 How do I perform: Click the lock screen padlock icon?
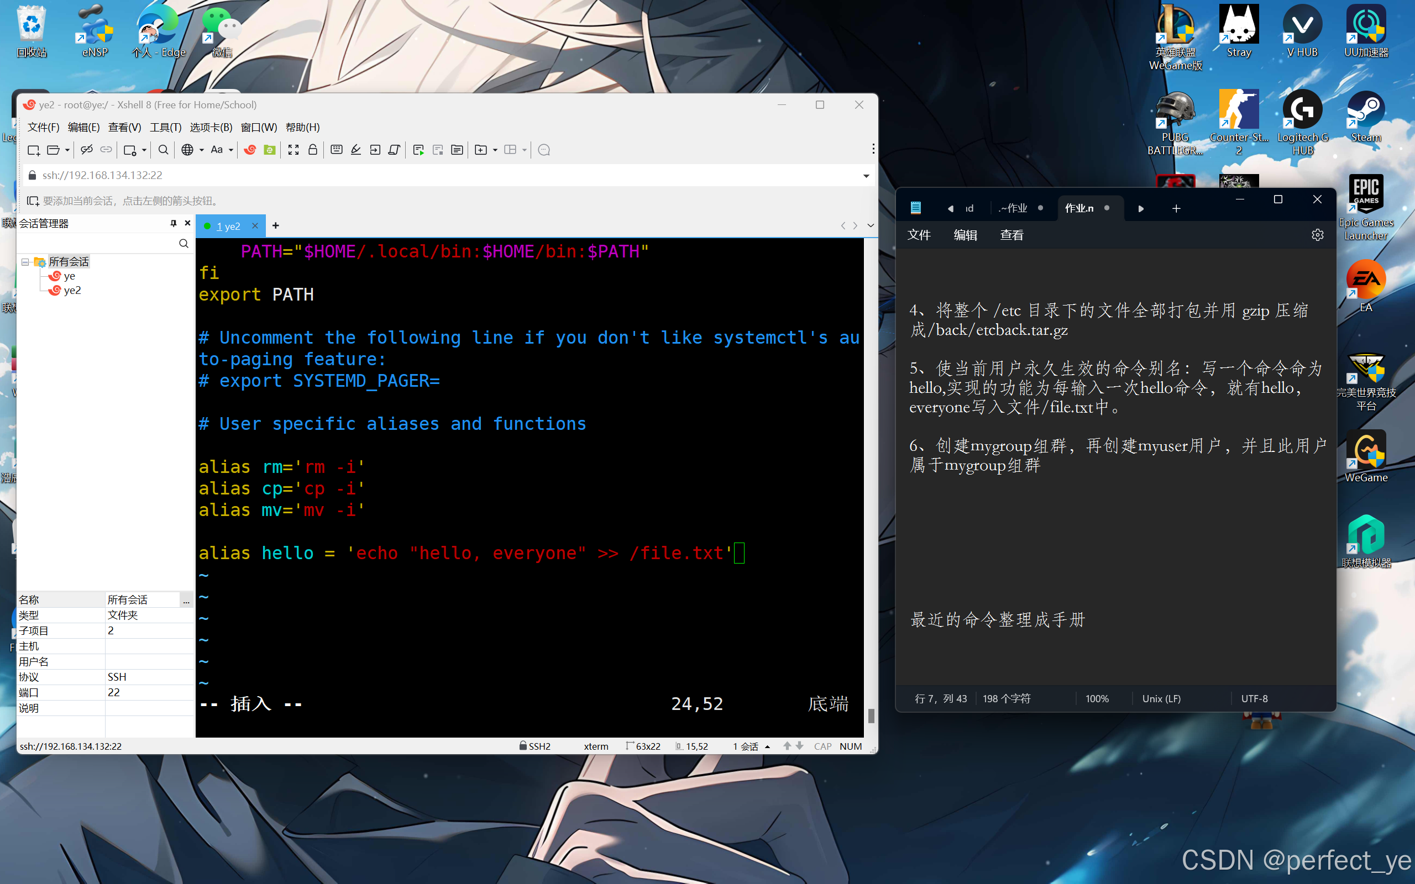(x=313, y=150)
